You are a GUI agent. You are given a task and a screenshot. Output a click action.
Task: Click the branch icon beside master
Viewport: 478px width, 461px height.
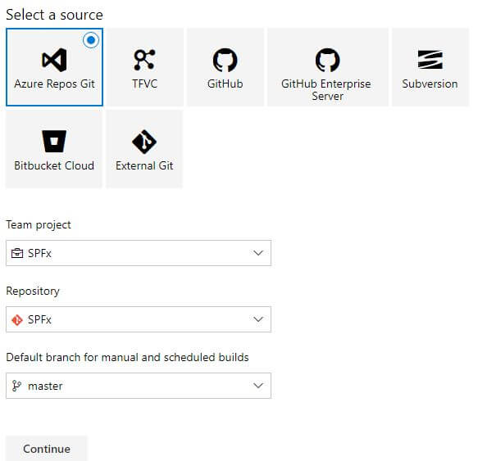pos(16,386)
